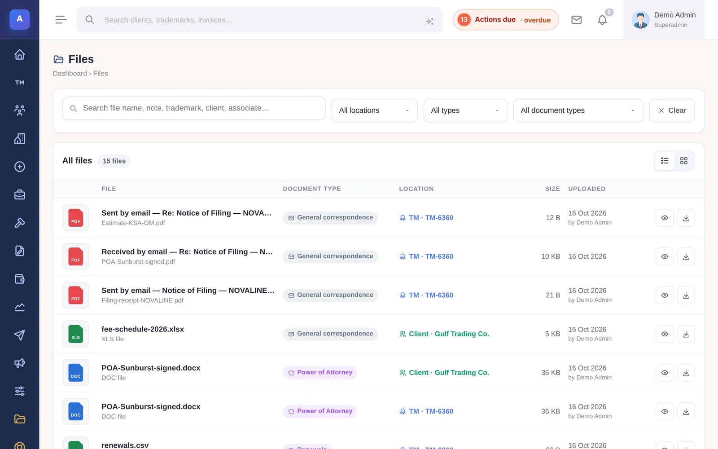718x449 pixels.
Task: Open the Demo Admin user menu
Action: 664,20
